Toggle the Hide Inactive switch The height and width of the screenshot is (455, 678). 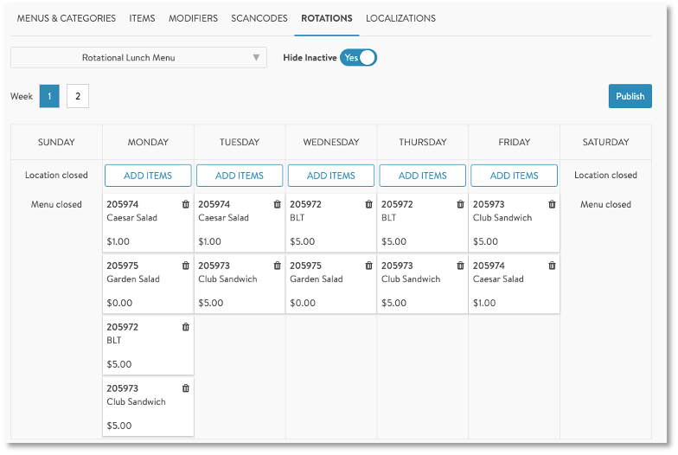pos(358,58)
